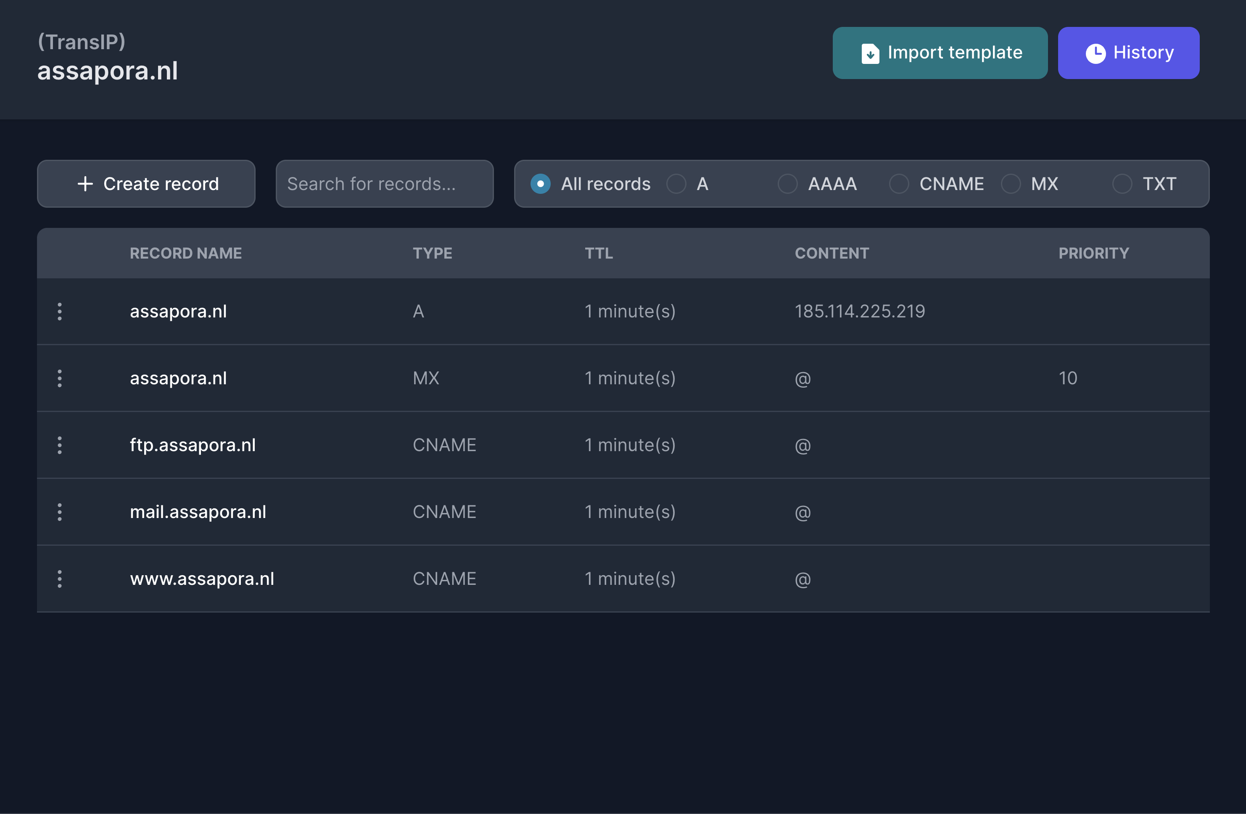Image resolution: width=1246 pixels, height=814 pixels.
Task: Select the All records filter
Action: point(540,184)
